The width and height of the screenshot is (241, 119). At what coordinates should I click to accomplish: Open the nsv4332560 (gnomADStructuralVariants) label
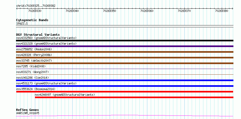coord(46,38)
